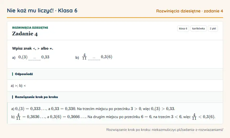230x138 pixels.
Task: Click the number 0,33 in part a)
Action: click(45, 57)
